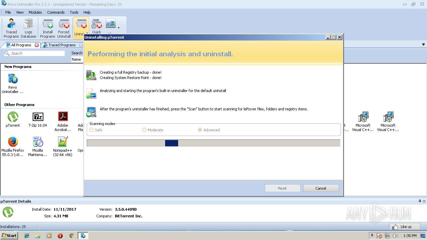Start Forced Uninstall tool
This screenshot has height=240, width=427.
pyautogui.click(x=64, y=28)
